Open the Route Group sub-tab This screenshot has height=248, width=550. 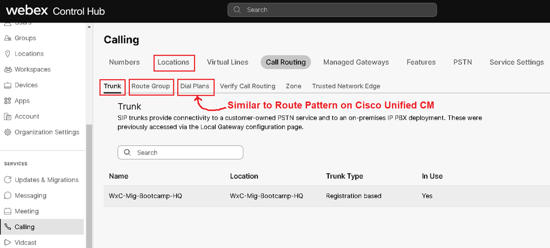pyautogui.click(x=151, y=86)
